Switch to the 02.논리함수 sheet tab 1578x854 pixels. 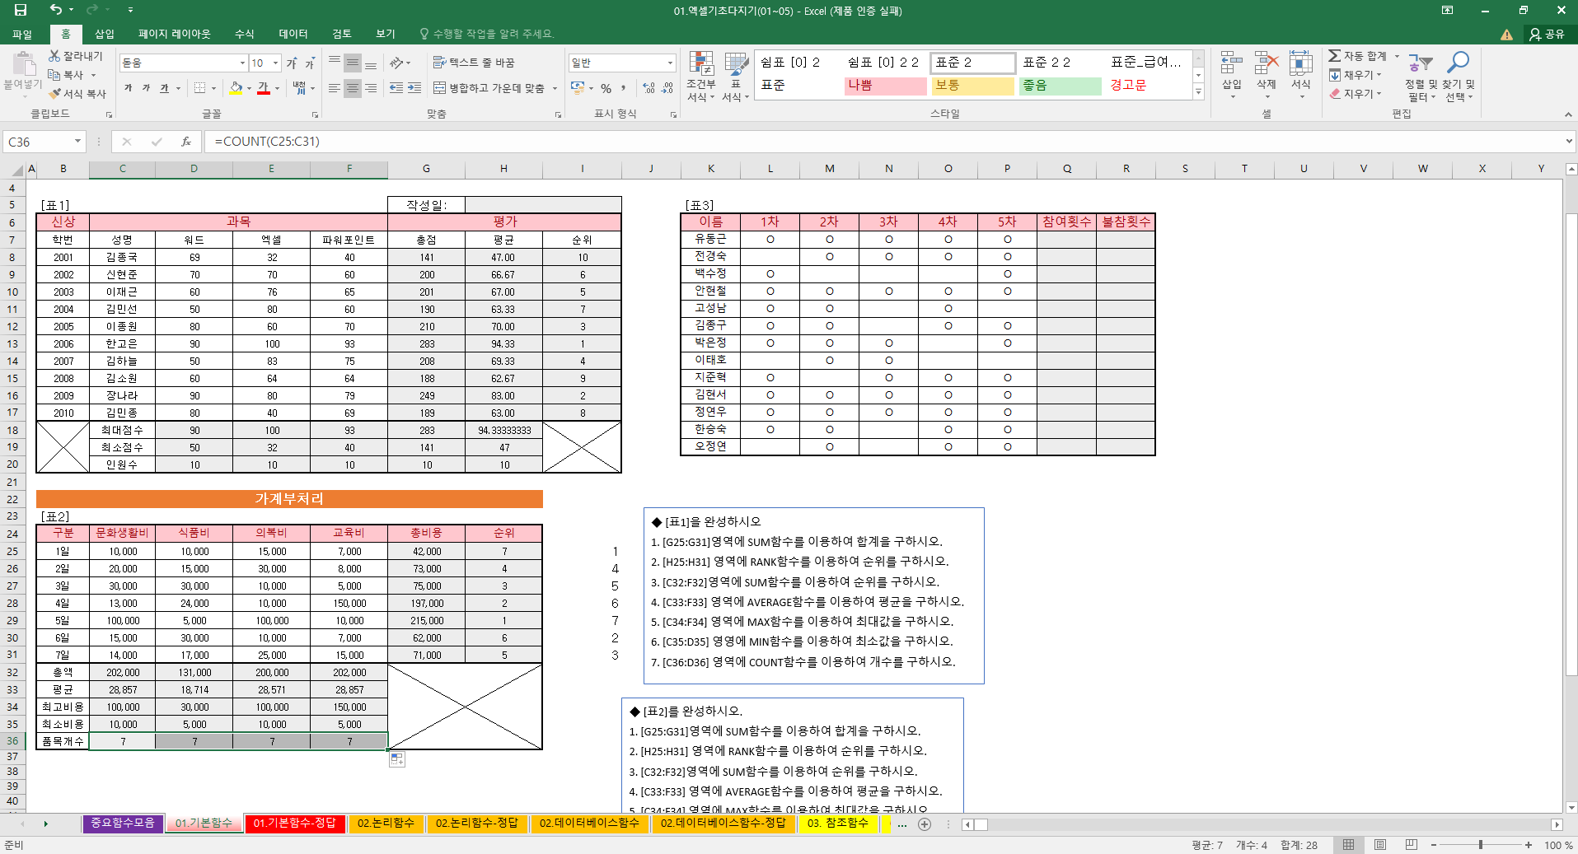point(385,823)
